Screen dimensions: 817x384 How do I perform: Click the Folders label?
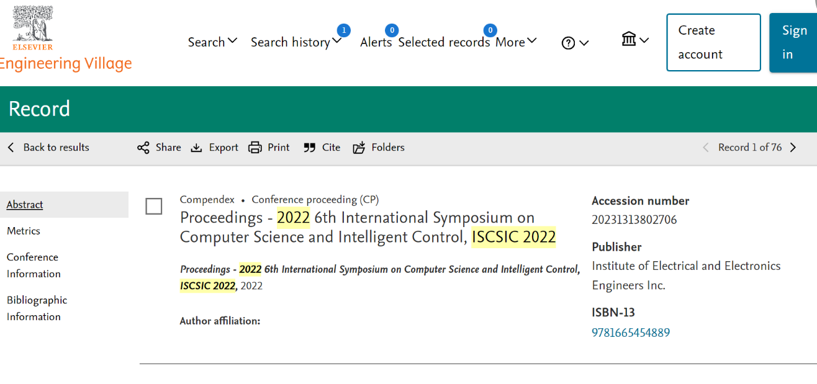click(x=388, y=147)
